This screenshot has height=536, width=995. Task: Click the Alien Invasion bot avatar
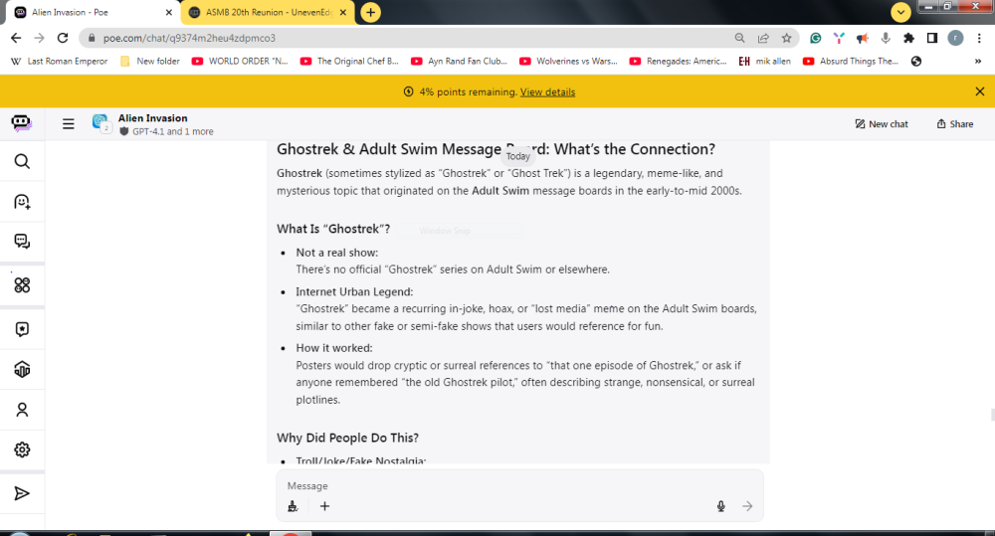(100, 123)
